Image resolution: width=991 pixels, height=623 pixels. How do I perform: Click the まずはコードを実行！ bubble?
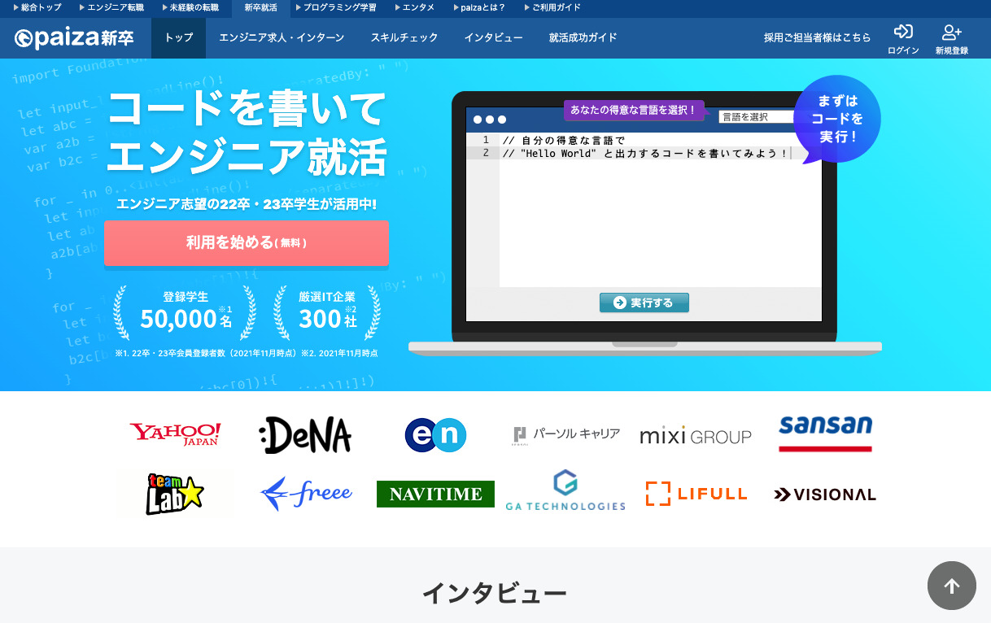pos(837,119)
